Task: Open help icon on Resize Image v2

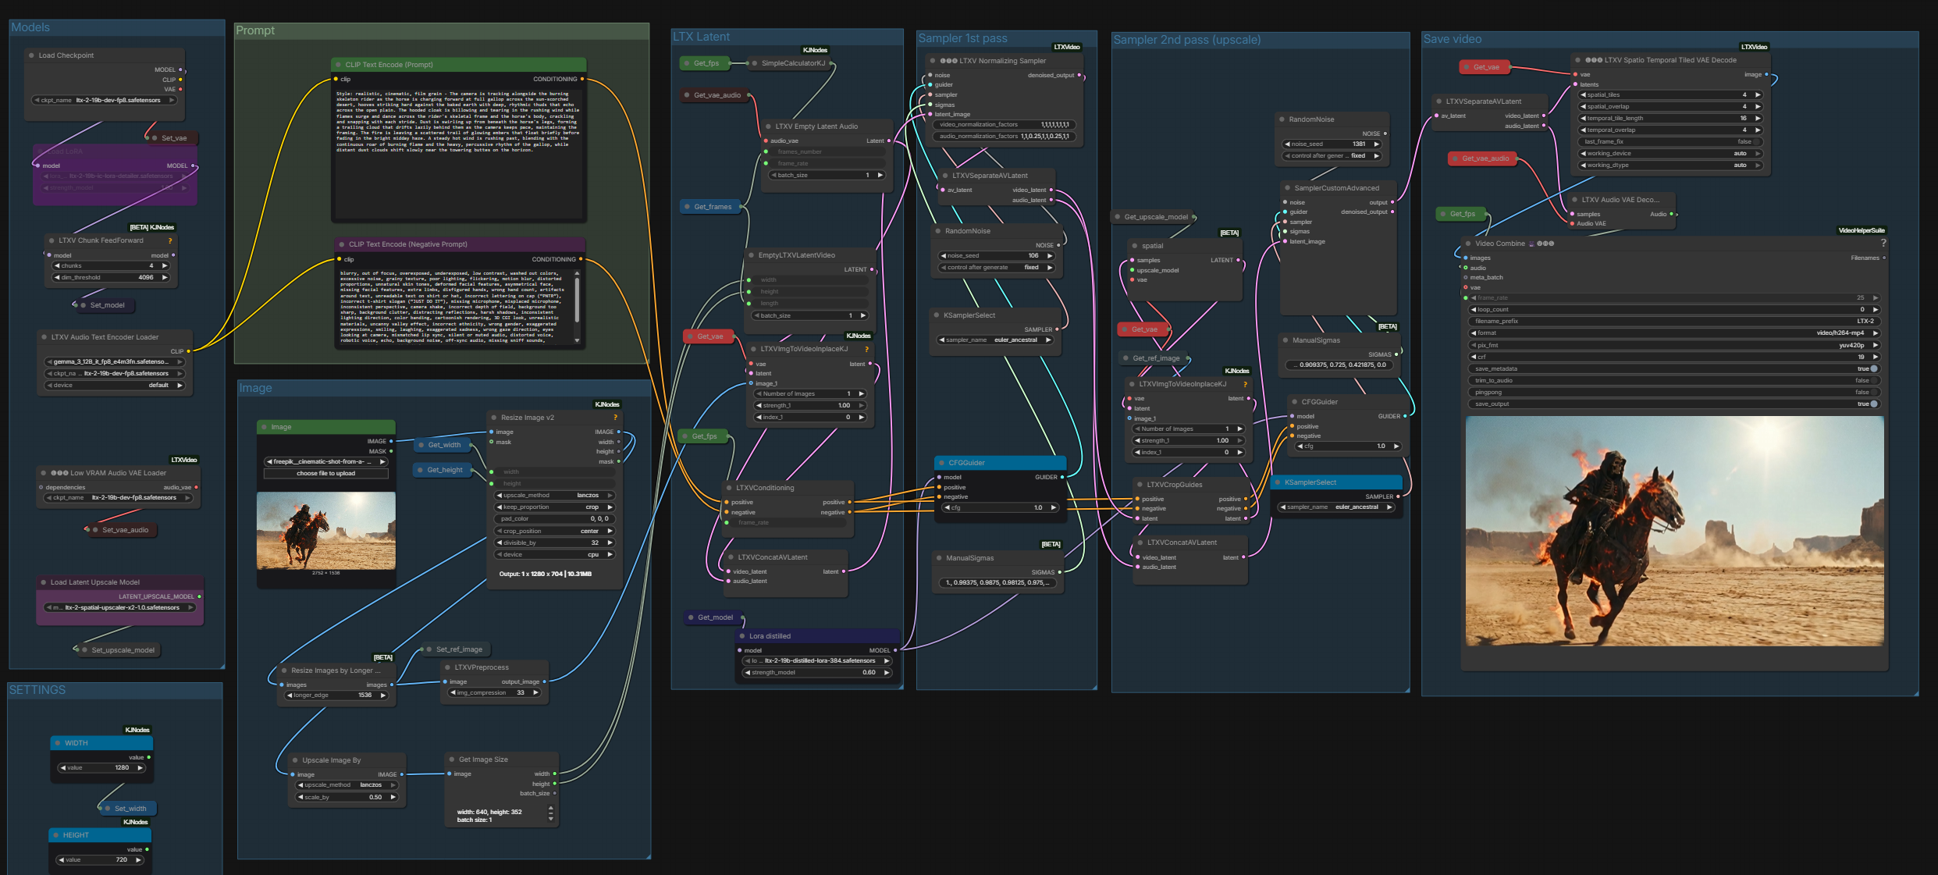Action: (x=615, y=418)
